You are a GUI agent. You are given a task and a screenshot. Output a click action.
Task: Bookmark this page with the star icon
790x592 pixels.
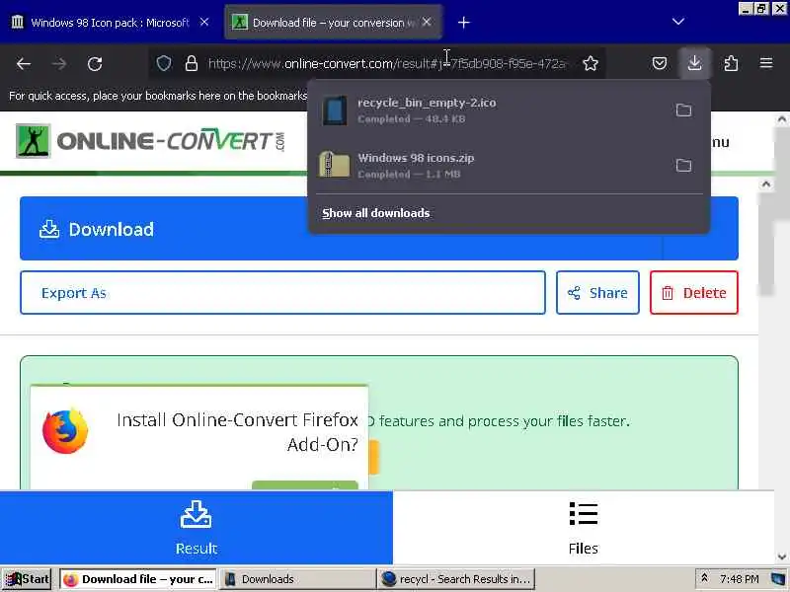[x=591, y=63]
